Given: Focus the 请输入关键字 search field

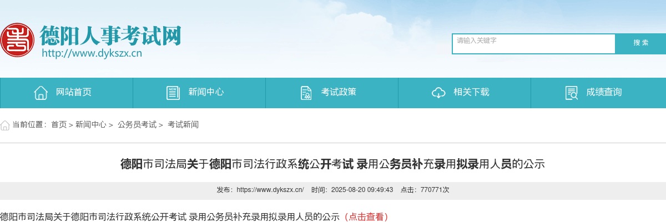Looking at the screenshot, I should click(534, 44).
